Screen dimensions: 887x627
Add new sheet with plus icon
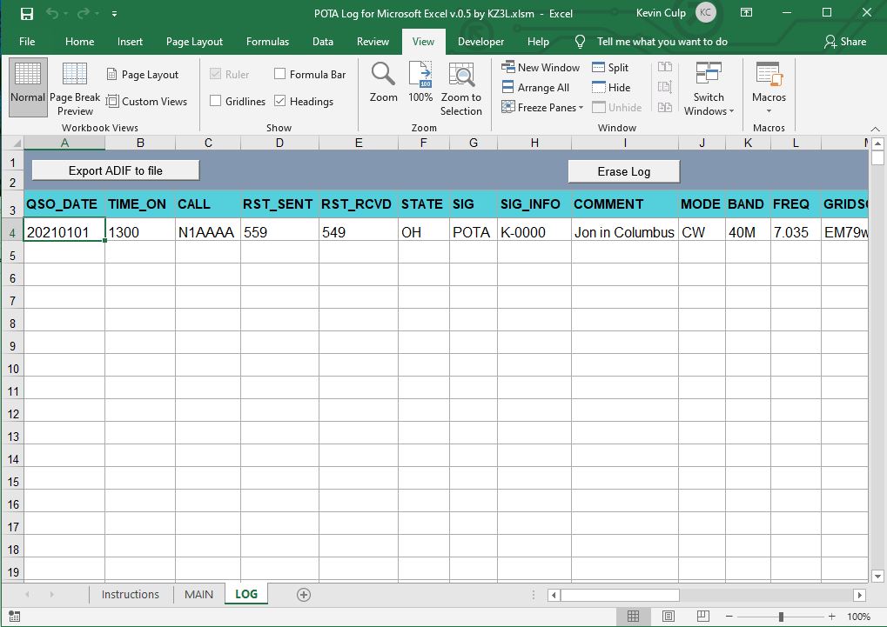[x=304, y=595]
